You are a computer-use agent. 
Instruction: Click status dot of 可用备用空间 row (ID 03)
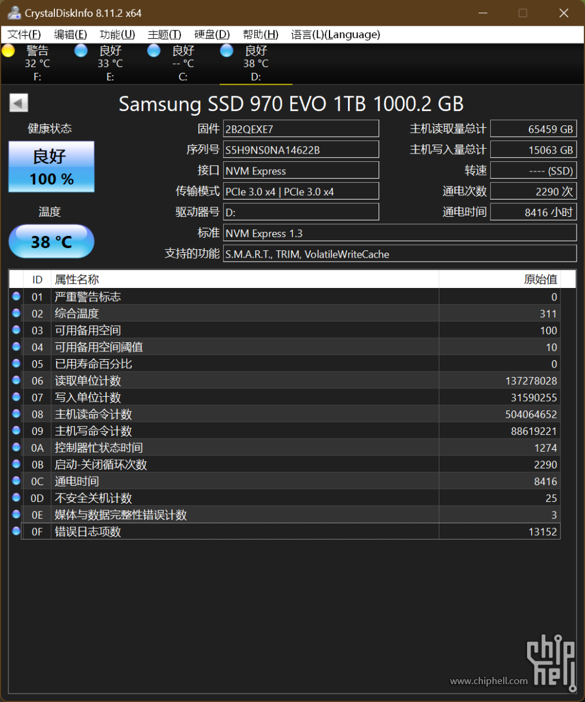(16, 330)
